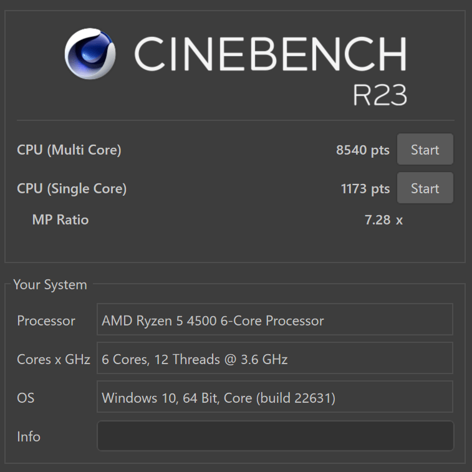Select the AMD Ryzen 5 4500 processor field
The height and width of the screenshot is (472, 472).
point(275,319)
